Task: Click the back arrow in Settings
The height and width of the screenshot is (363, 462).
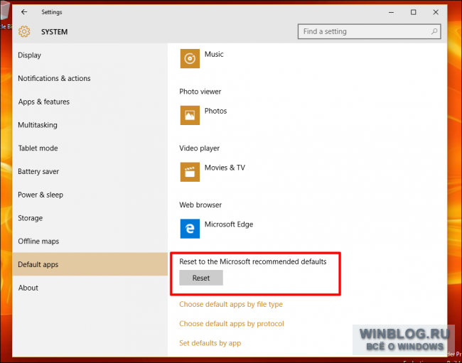Action: pos(24,12)
